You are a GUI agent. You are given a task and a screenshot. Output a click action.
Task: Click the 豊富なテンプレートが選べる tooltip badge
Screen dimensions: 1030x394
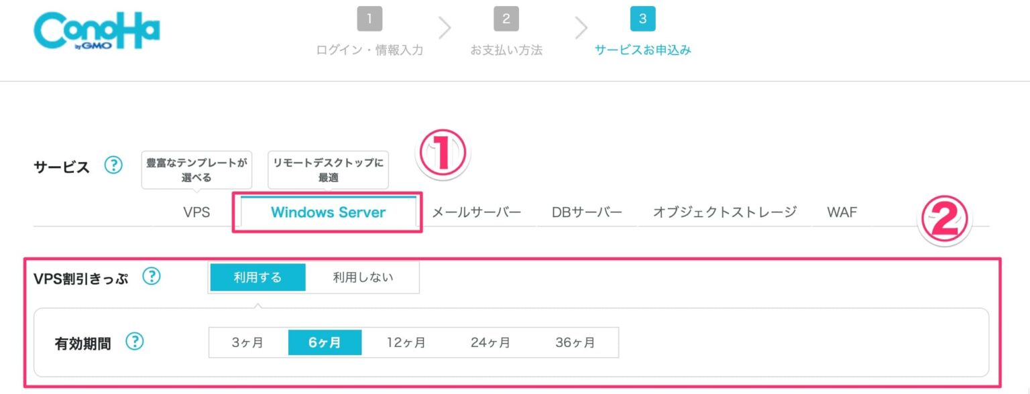[196, 170]
